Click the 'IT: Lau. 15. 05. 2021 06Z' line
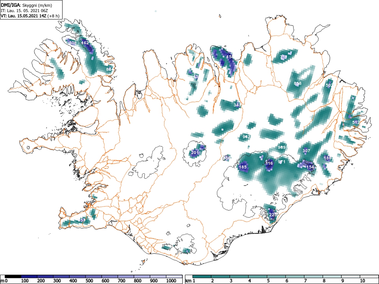379x284 pixels. pos(24,11)
